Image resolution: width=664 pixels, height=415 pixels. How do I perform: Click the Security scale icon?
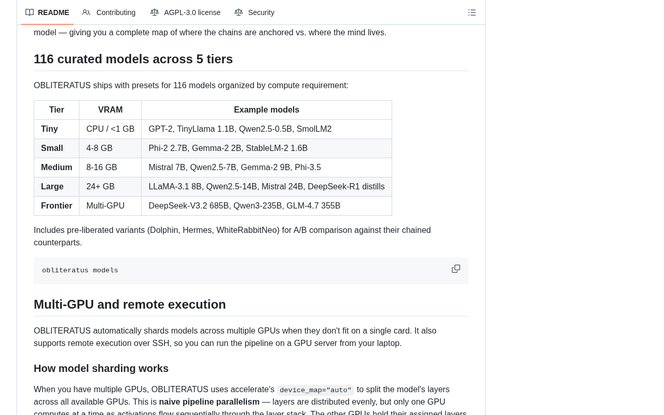point(239,12)
